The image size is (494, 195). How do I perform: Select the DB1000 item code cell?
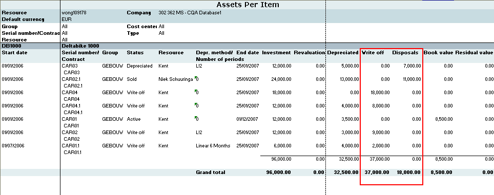pos(10,46)
